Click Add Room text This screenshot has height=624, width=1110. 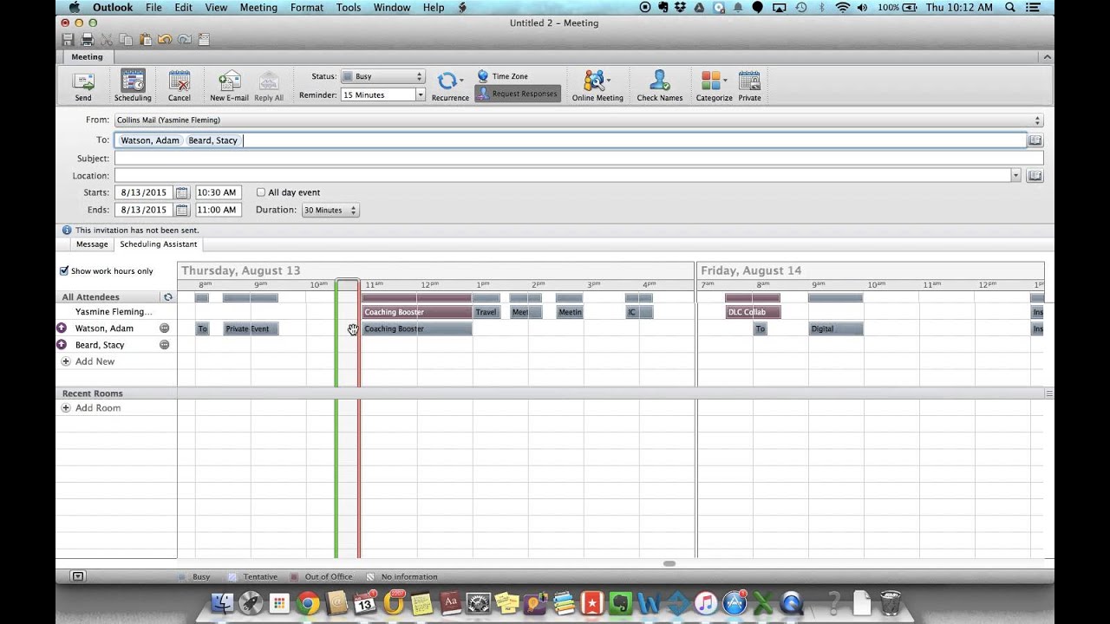pos(98,408)
